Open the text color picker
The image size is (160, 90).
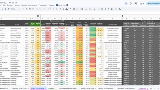click(x=67, y=9)
